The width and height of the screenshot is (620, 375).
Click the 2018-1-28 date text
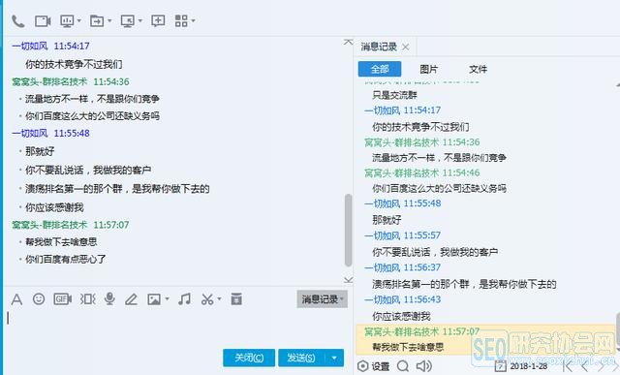coord(529,366)
